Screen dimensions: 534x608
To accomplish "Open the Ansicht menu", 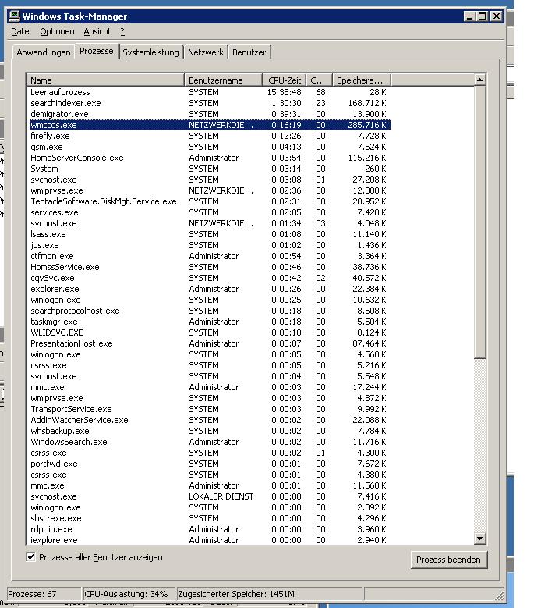I will tap(97, 31).
